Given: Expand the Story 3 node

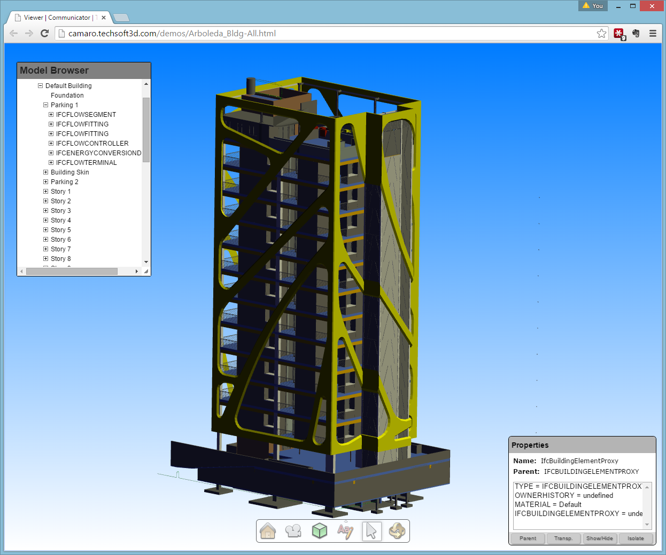Looking at the screenshot, I should [45, 211].
